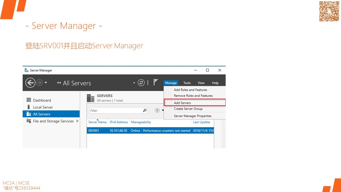Open the Manage menu
The height and width of the screenshot is (192, 341).
pos(171,83)
